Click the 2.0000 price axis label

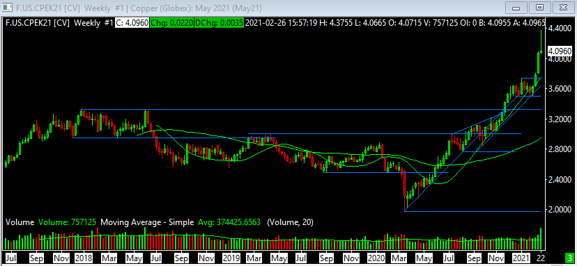point(560,210)
